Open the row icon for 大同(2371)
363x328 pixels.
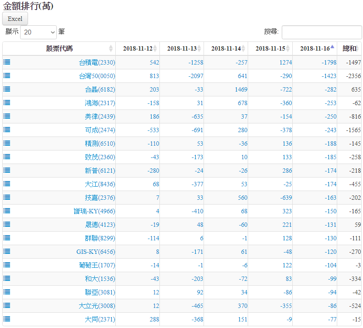tap(7, 319)
